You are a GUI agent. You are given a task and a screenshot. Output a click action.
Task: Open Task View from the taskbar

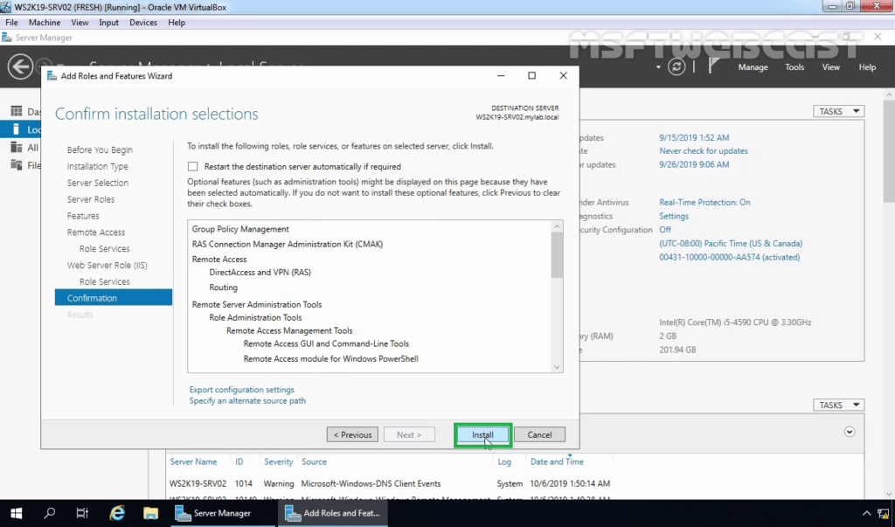coord(82,513)
